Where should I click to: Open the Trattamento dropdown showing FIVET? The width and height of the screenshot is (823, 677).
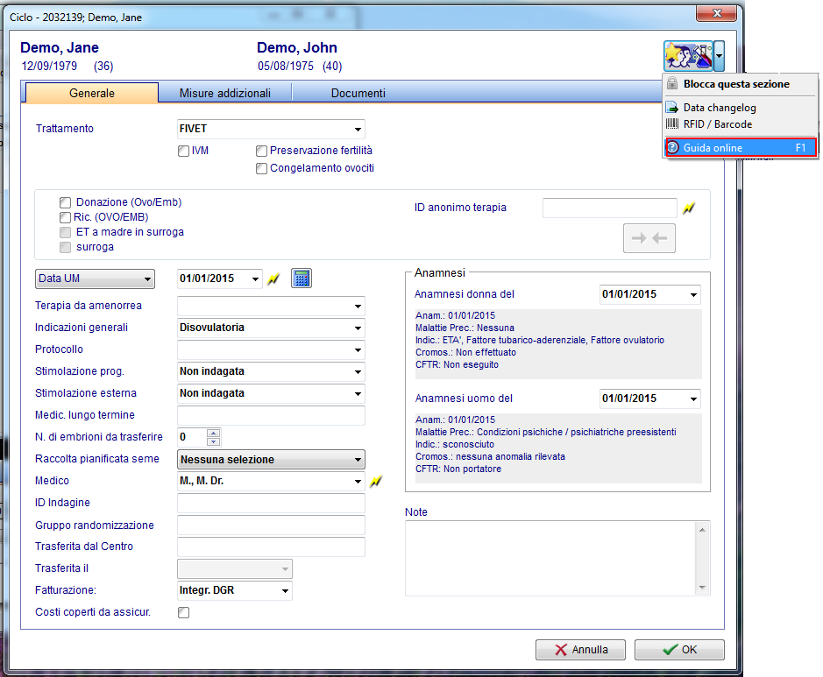point(271,129)
